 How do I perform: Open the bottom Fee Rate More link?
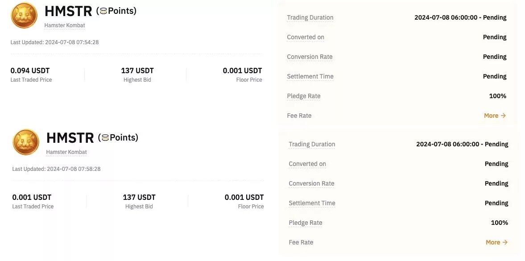(492, 242)
